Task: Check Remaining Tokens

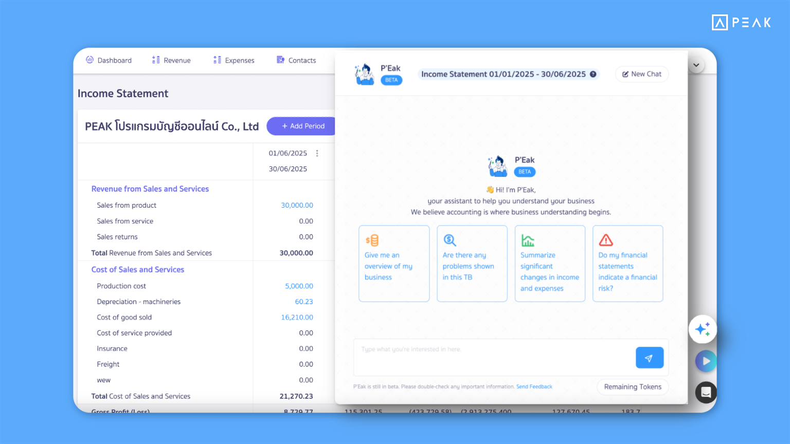Action: [633, 387]
